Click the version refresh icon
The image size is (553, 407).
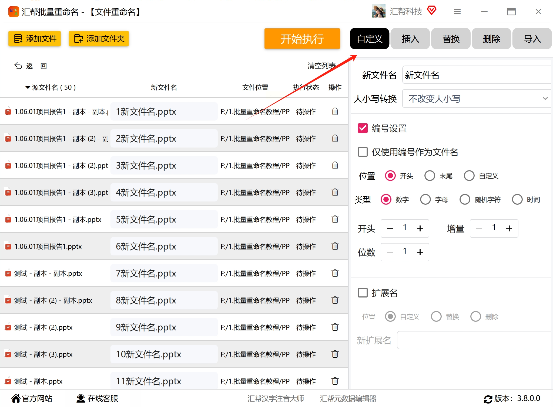(x=488, y=399)
